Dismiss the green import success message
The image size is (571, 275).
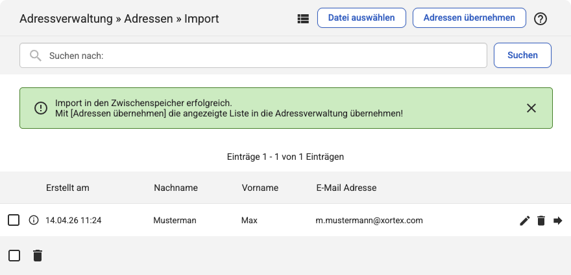531,108
